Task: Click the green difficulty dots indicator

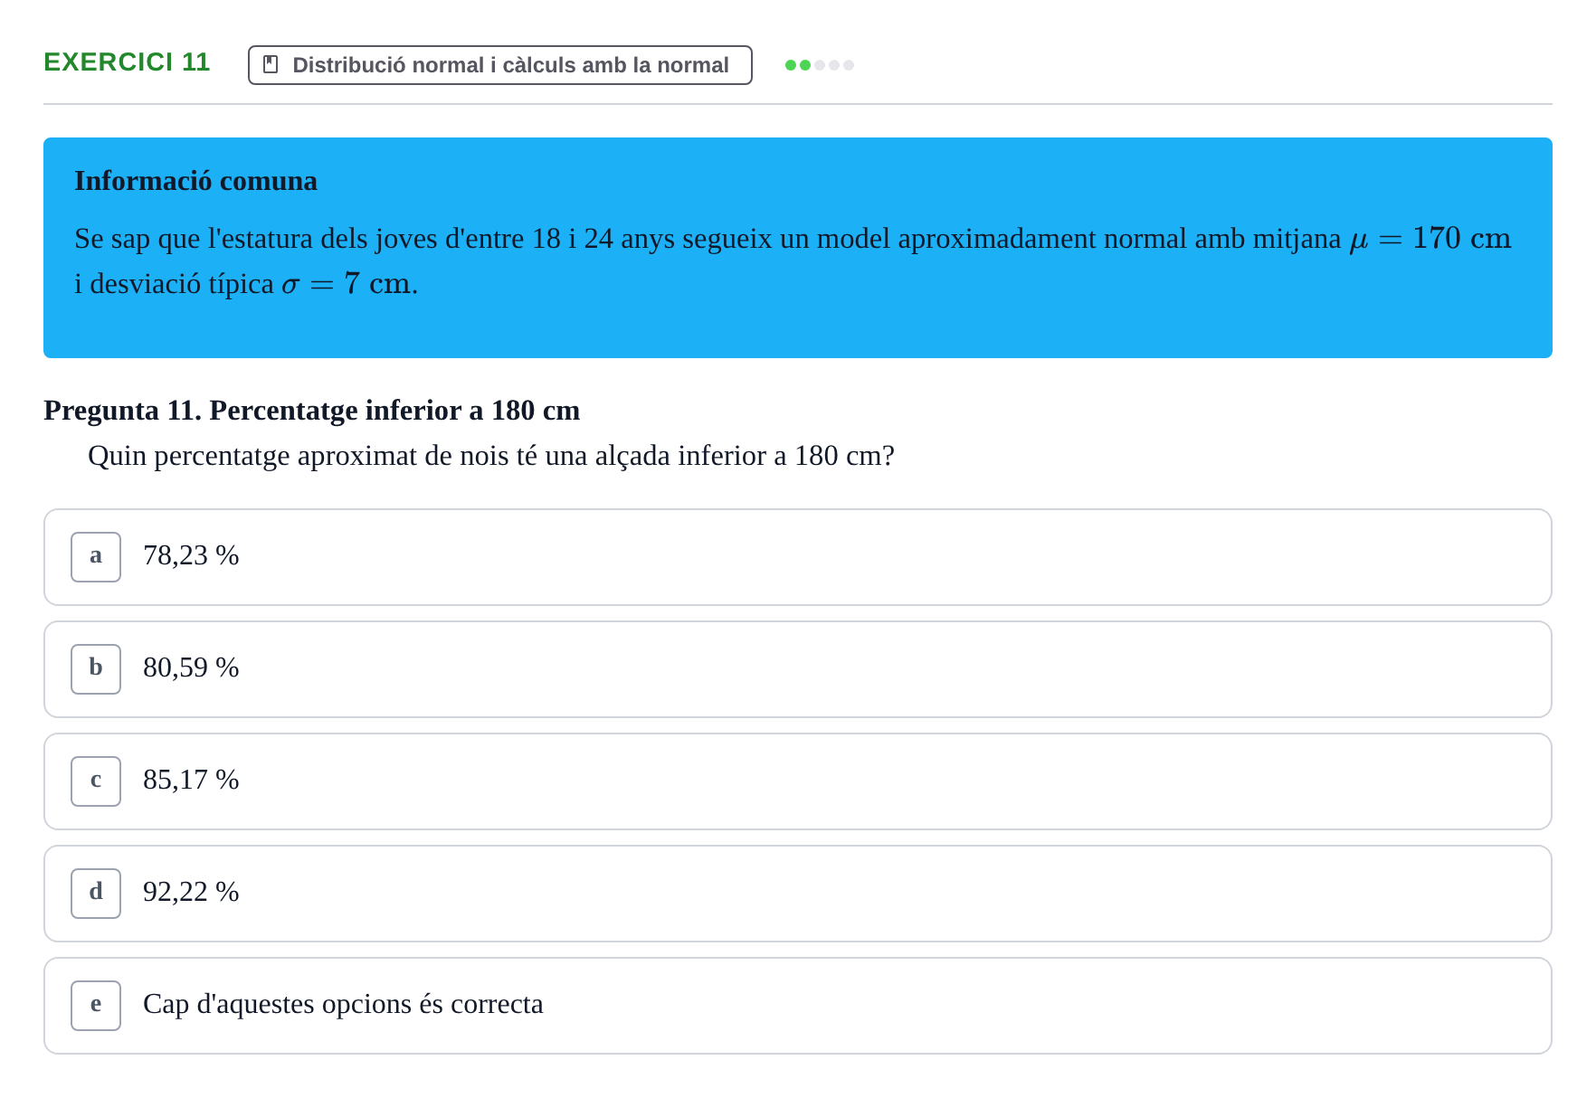Action: click(x=820, y=65)
